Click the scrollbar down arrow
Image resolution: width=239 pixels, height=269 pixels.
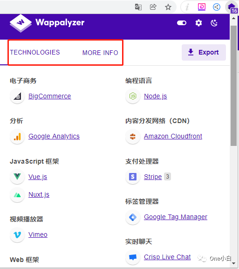pyautogui.click(x=233, y=263)
